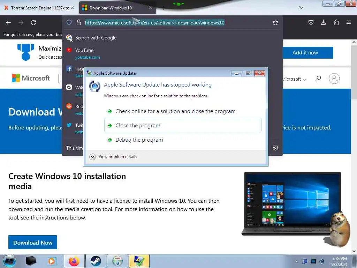Open the black box taskbar app

(x=31, y=261)
